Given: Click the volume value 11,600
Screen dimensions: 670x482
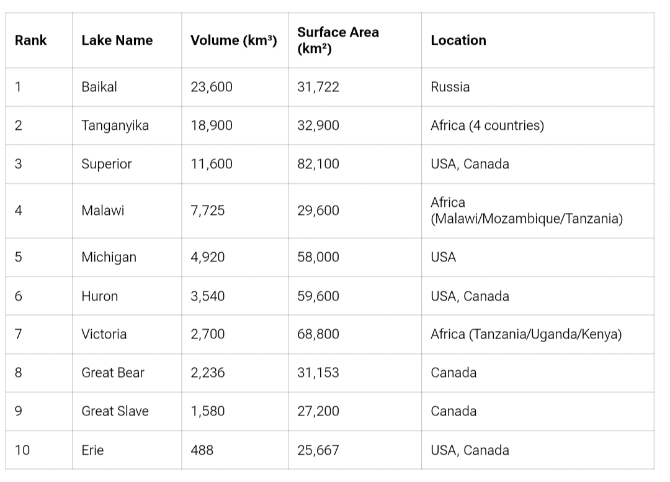Looking at the screenshot, I should pyautogui.click(x=212, y=164).
